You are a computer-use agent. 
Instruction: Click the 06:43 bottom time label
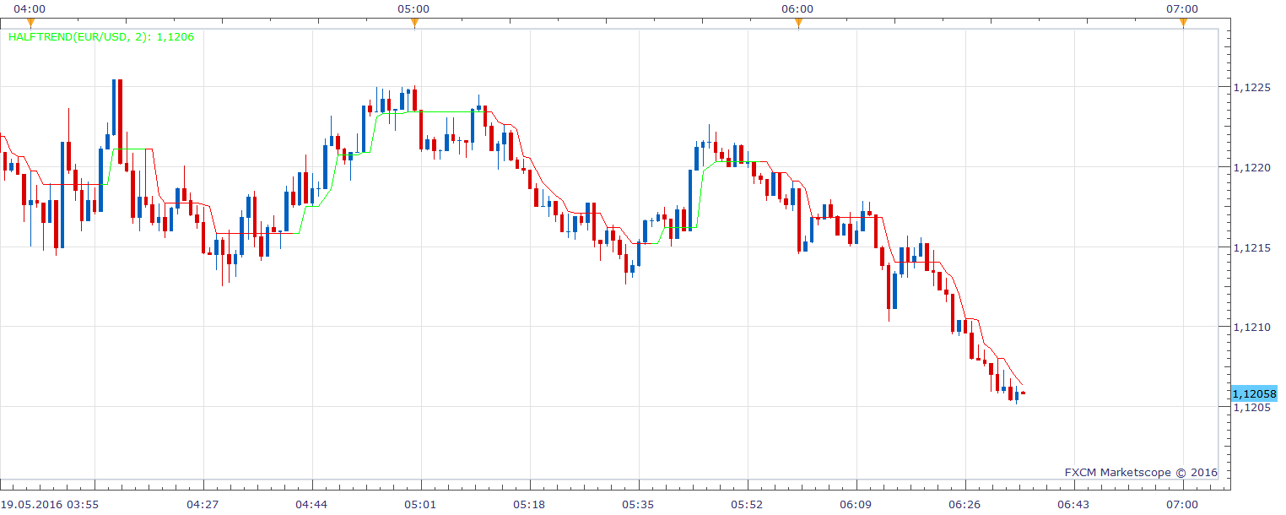click(1073, 504)
